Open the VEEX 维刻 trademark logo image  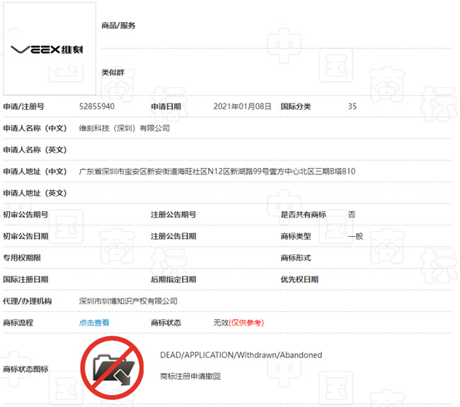tap(49, 49)
